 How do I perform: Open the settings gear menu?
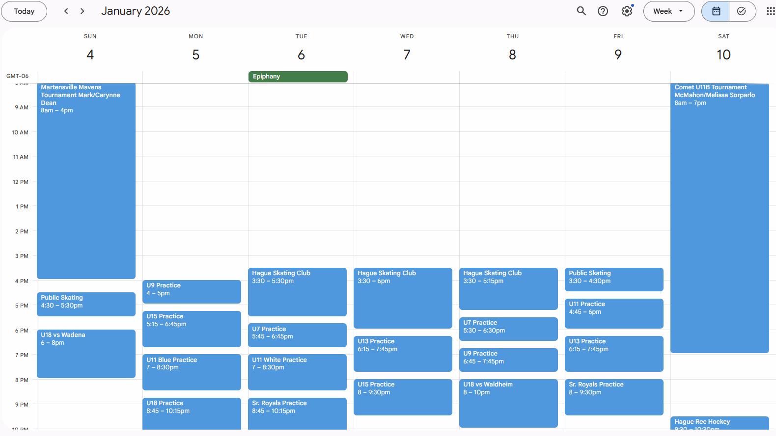627,11
